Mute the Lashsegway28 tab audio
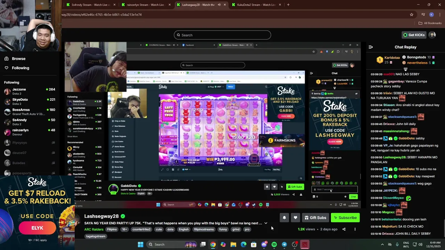Image resolution: width=445 pixels, height=250 pixels. 219,5
